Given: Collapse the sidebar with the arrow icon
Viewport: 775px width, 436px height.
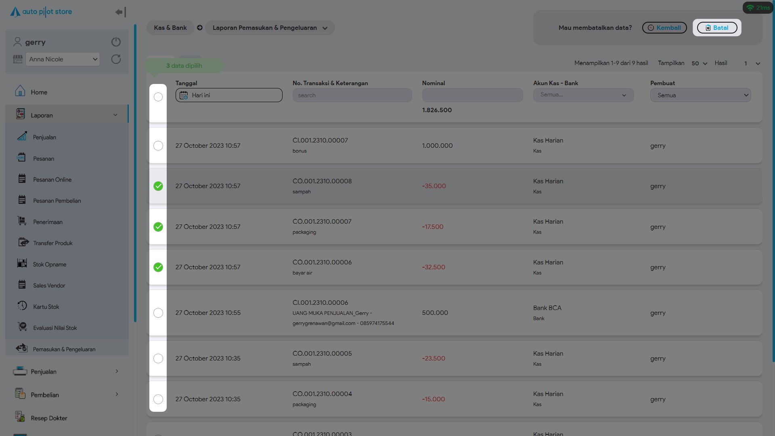Looking at the screenshot, I should coord(120,12).
